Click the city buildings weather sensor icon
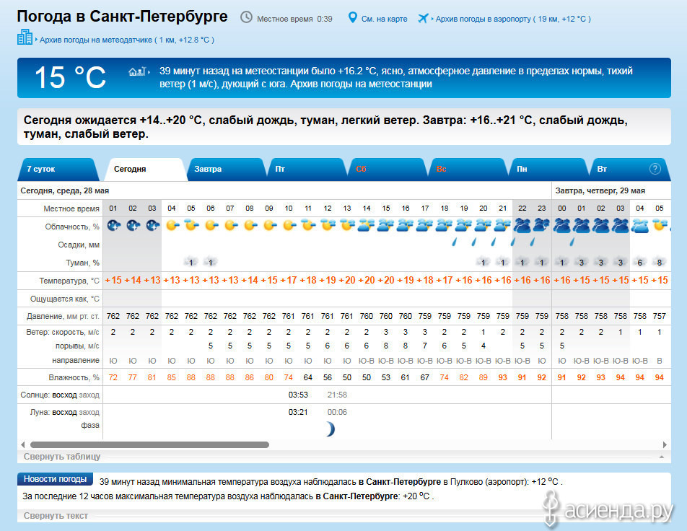The width and height of the screenshot is (687, 531). [25, 38]
